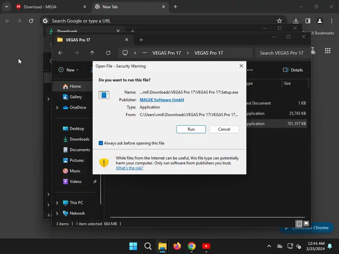Image resolution: width=339 pixels, height=254 pixels.
Task: Open the What's the risk? link
Action: [129, 168]
